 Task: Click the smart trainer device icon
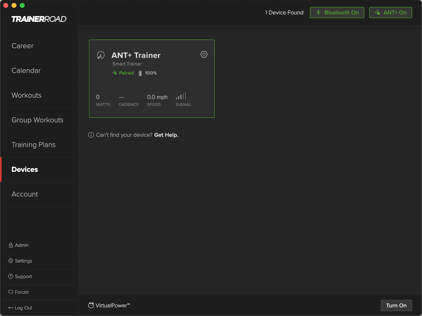pyautogui.click(x=101, y=55)
